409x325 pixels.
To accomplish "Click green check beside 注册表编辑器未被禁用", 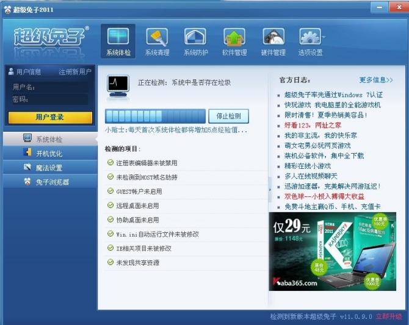I will click(110, 162).
